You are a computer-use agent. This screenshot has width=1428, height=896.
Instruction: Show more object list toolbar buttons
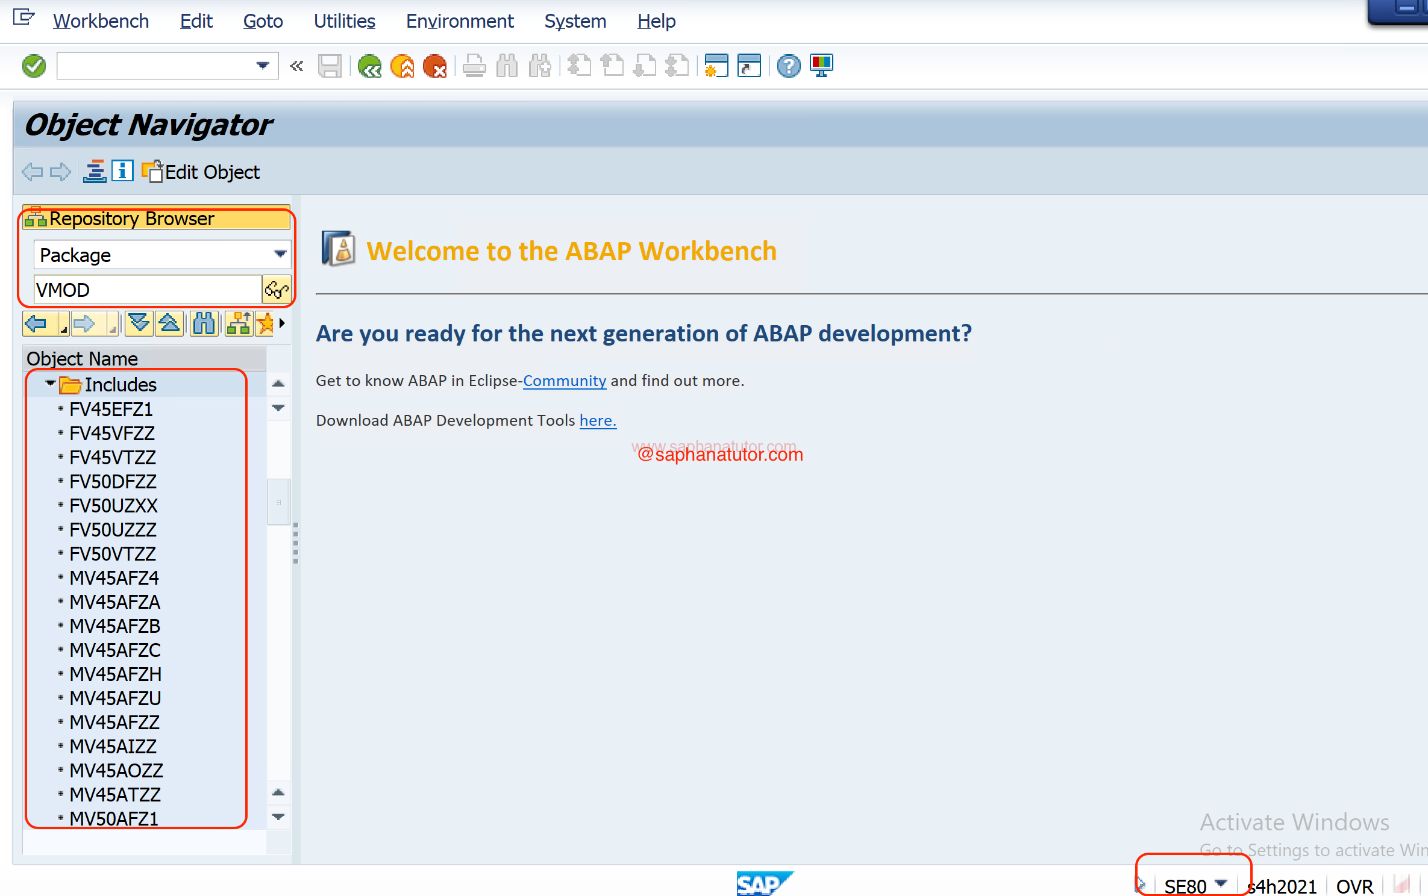pos(282,324)
